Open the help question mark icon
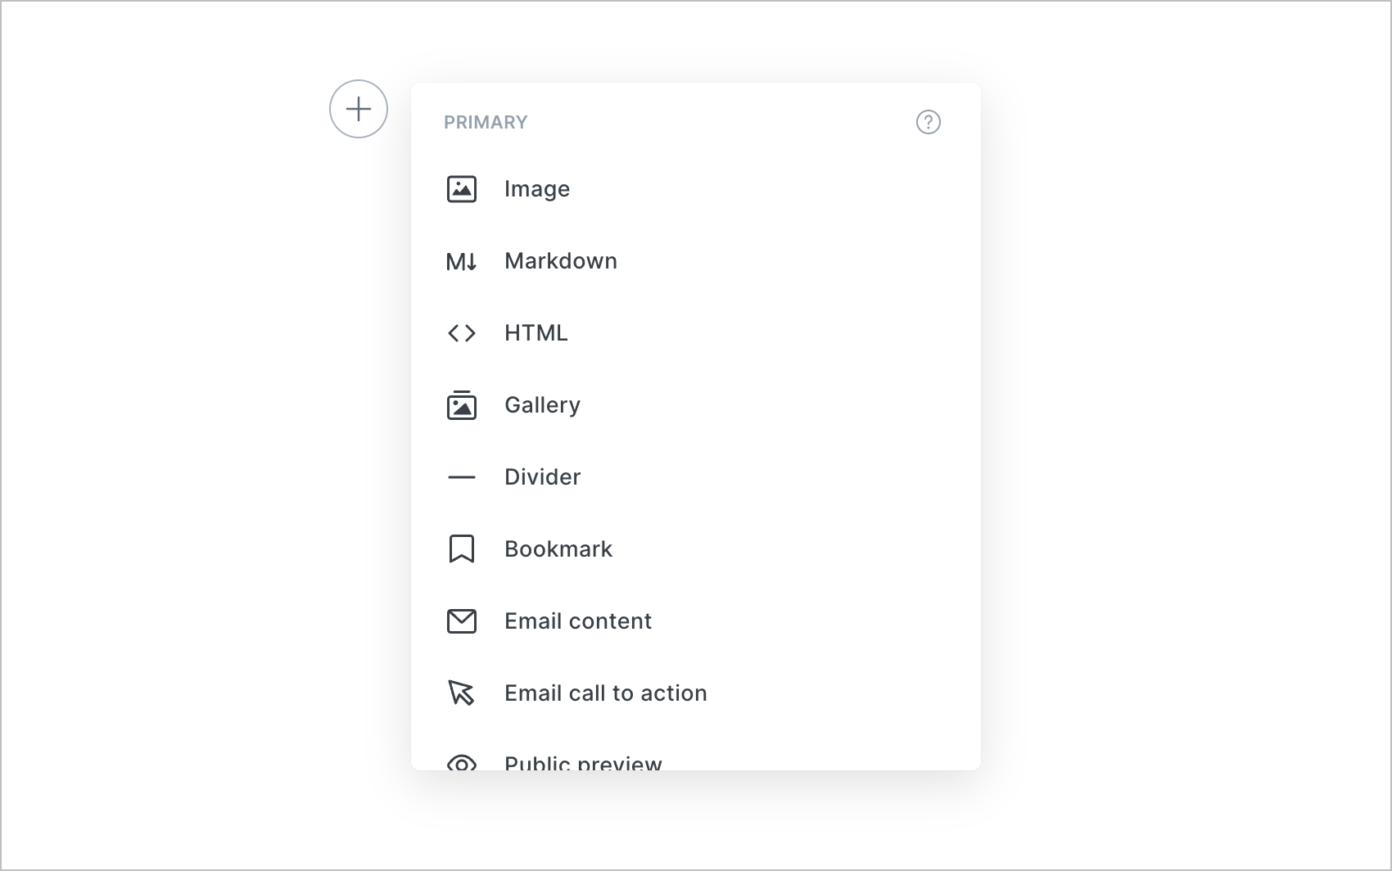Image resolution: width=1392 pixels, height=871 pixels. [x=928, y=122]
